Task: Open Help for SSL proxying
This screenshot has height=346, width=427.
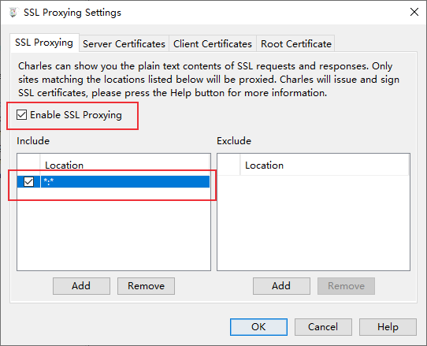Action: 388,326
